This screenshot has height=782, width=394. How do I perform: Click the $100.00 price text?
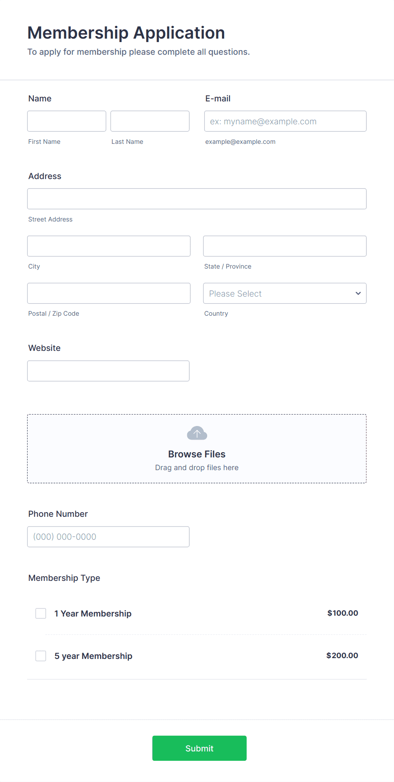point(343,613)
